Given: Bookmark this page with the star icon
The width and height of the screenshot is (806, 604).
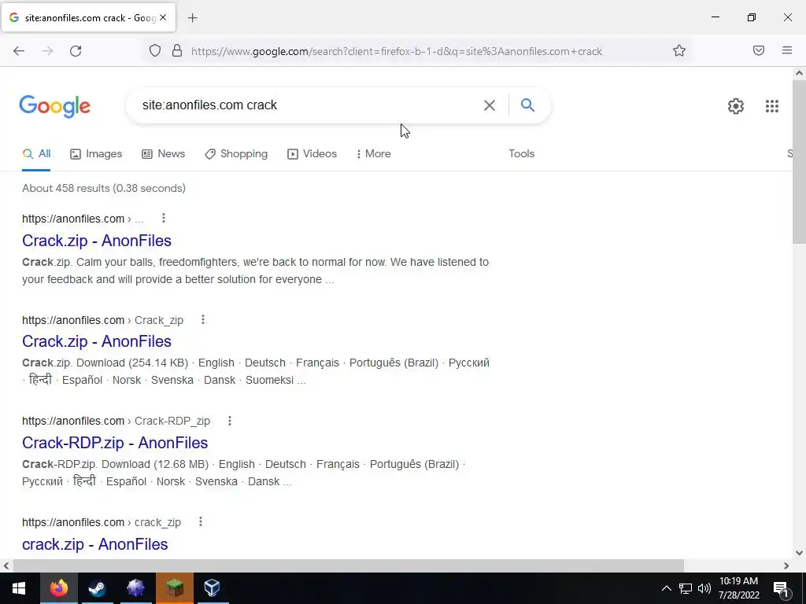Looking at the screenshot, I should pyautogui.click(x=679, y=51).
